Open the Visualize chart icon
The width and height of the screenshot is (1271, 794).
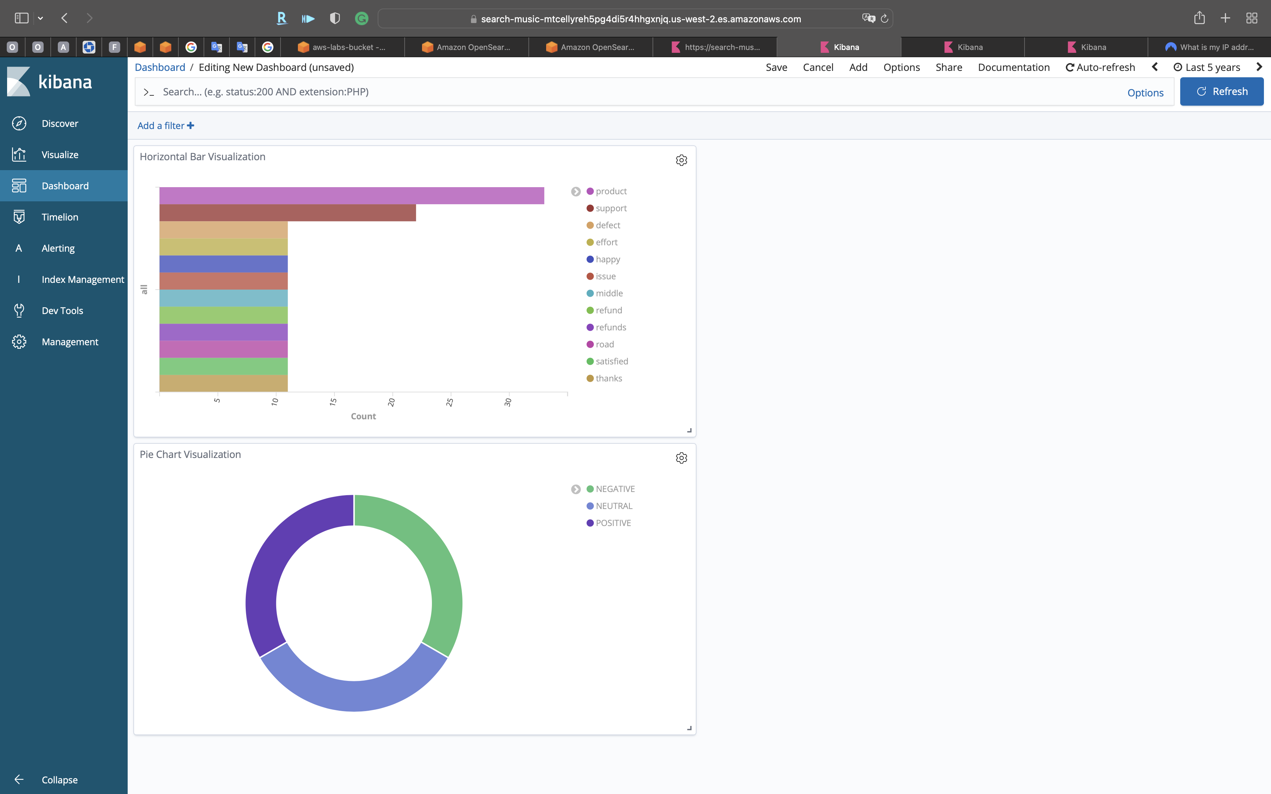(x=19, y=155)
